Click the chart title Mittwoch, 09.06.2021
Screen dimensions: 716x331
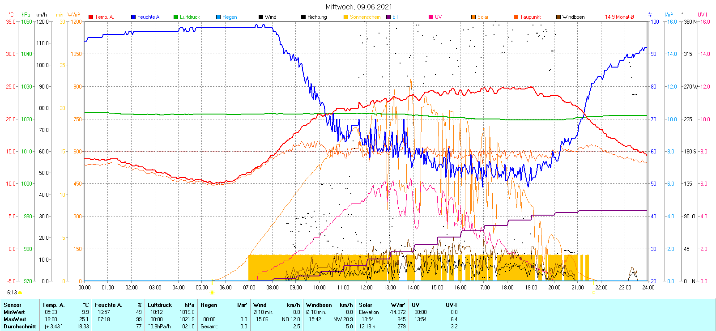tap(359, 7)
